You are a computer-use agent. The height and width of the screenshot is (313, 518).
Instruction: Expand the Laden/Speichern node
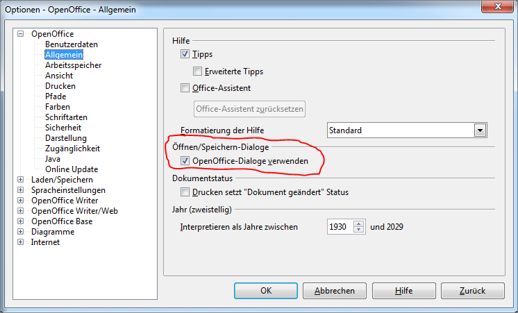[x=20, y=180]
